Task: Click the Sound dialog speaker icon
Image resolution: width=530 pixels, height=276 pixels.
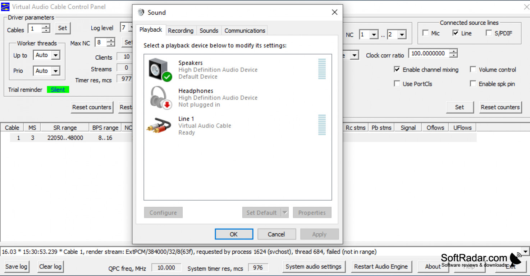Action: [x=140, y=12]
